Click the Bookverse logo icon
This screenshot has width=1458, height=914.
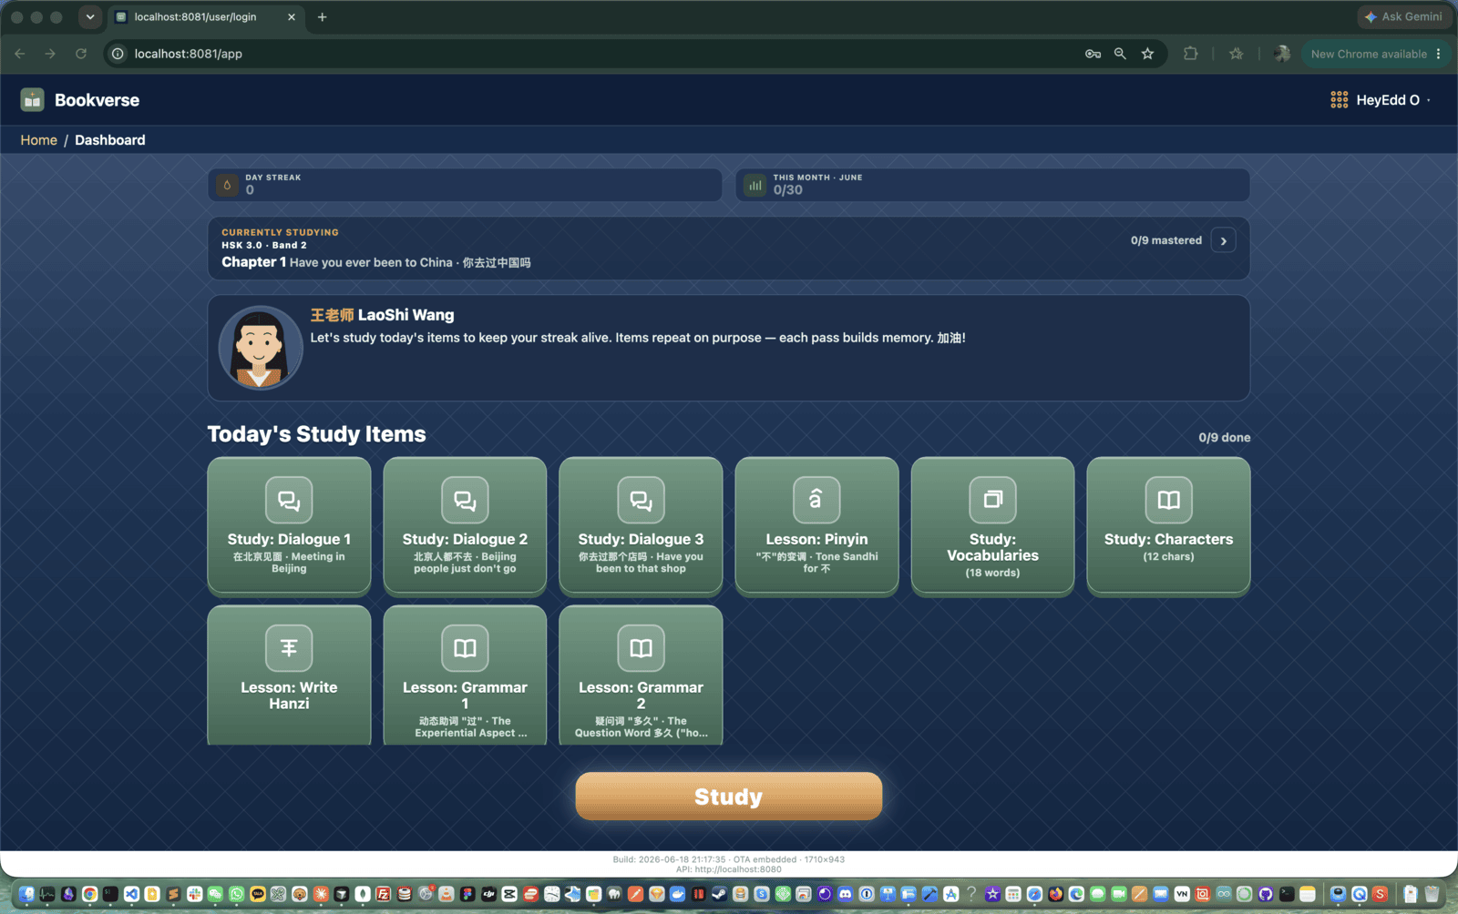pos(32,100)
